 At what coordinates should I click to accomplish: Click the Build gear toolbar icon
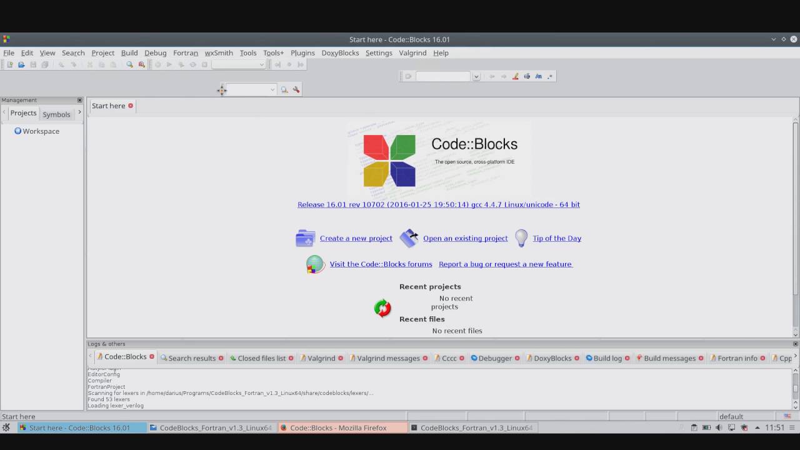coord(157,64)
